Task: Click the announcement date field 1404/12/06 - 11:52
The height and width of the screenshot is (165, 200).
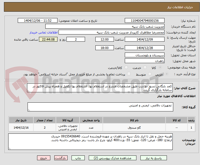Action: [38, 21]
